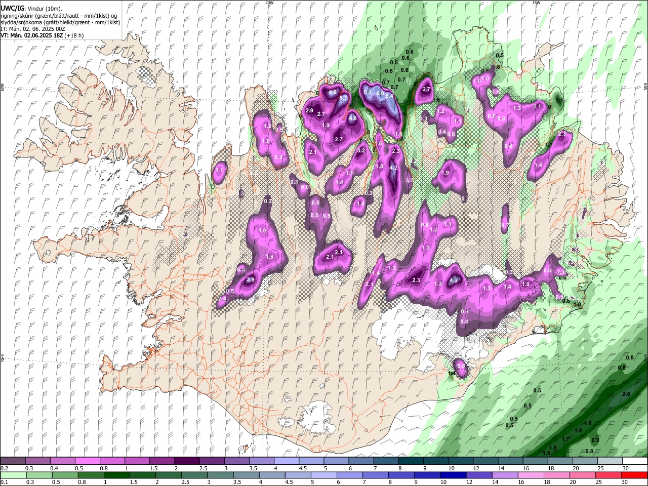
Task: Click the 'slydda/snjókoma' legend description line
Action: point(60,22)
